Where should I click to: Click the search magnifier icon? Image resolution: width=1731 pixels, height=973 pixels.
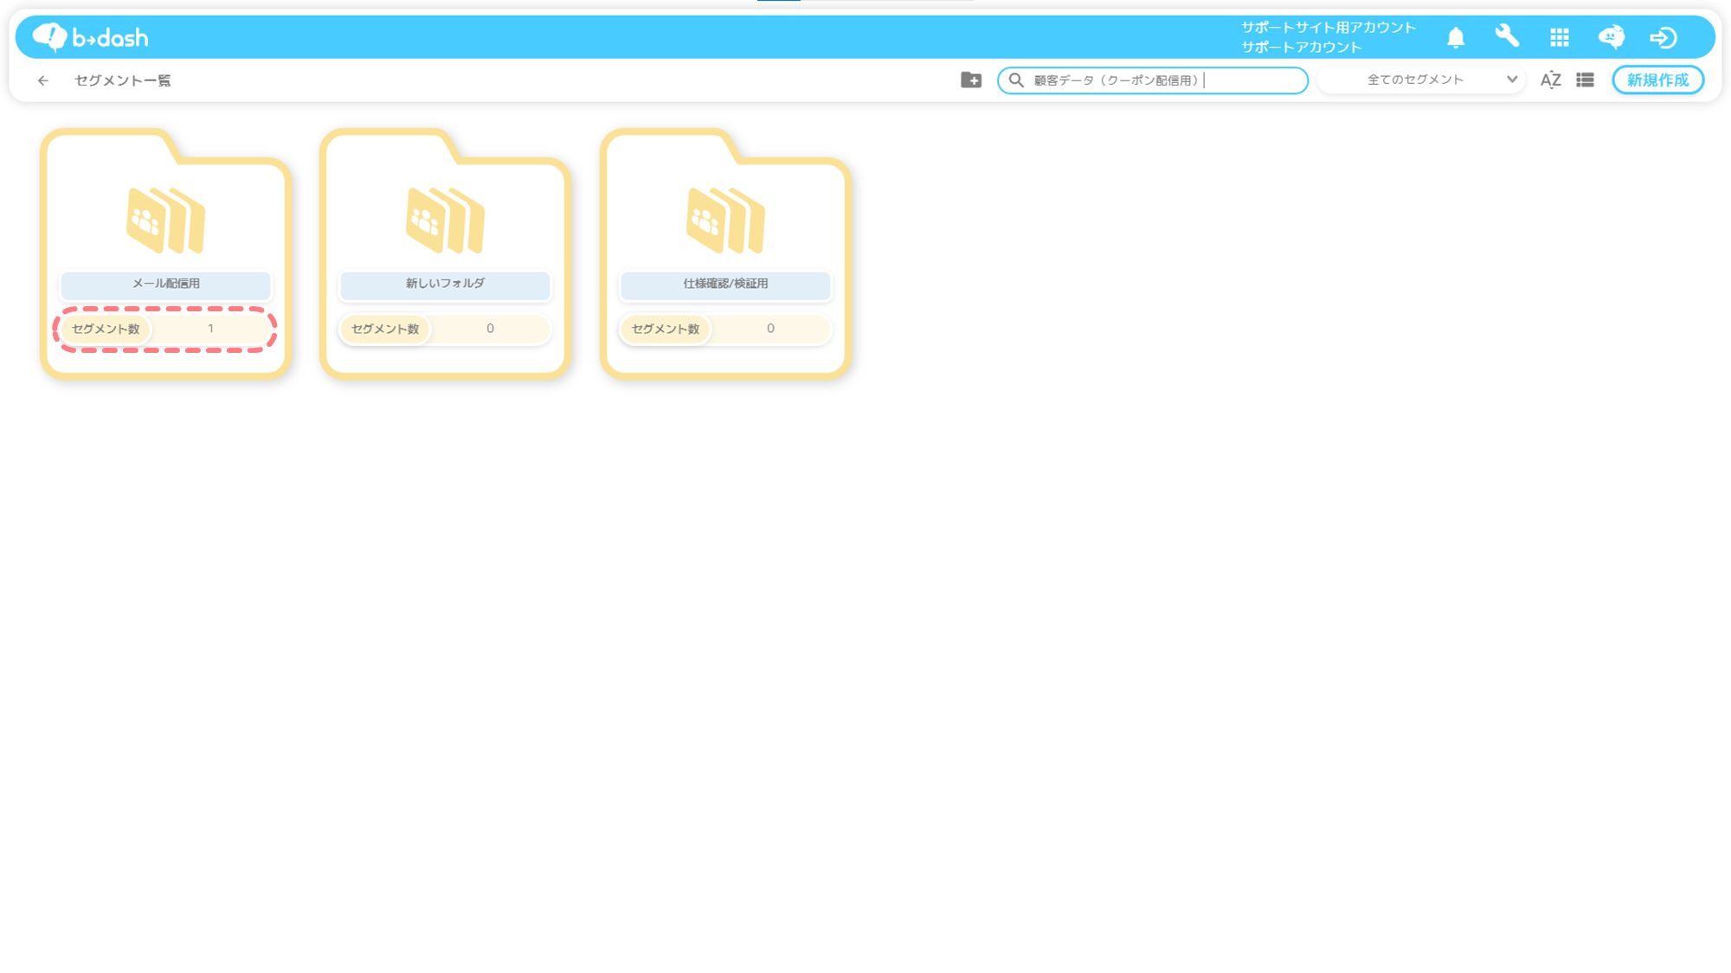[1016, 80]
